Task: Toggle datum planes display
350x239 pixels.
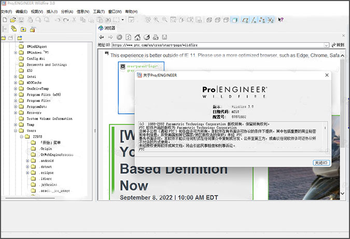Action: tap(245, 20)
